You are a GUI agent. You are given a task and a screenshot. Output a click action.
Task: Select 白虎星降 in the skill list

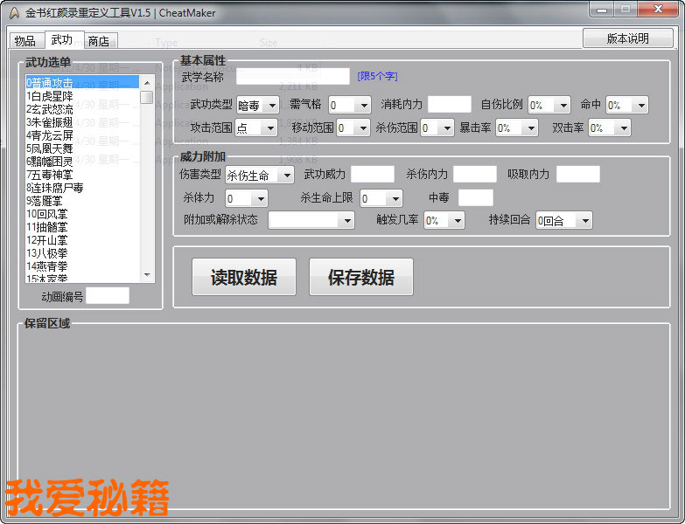coord(52,96)
